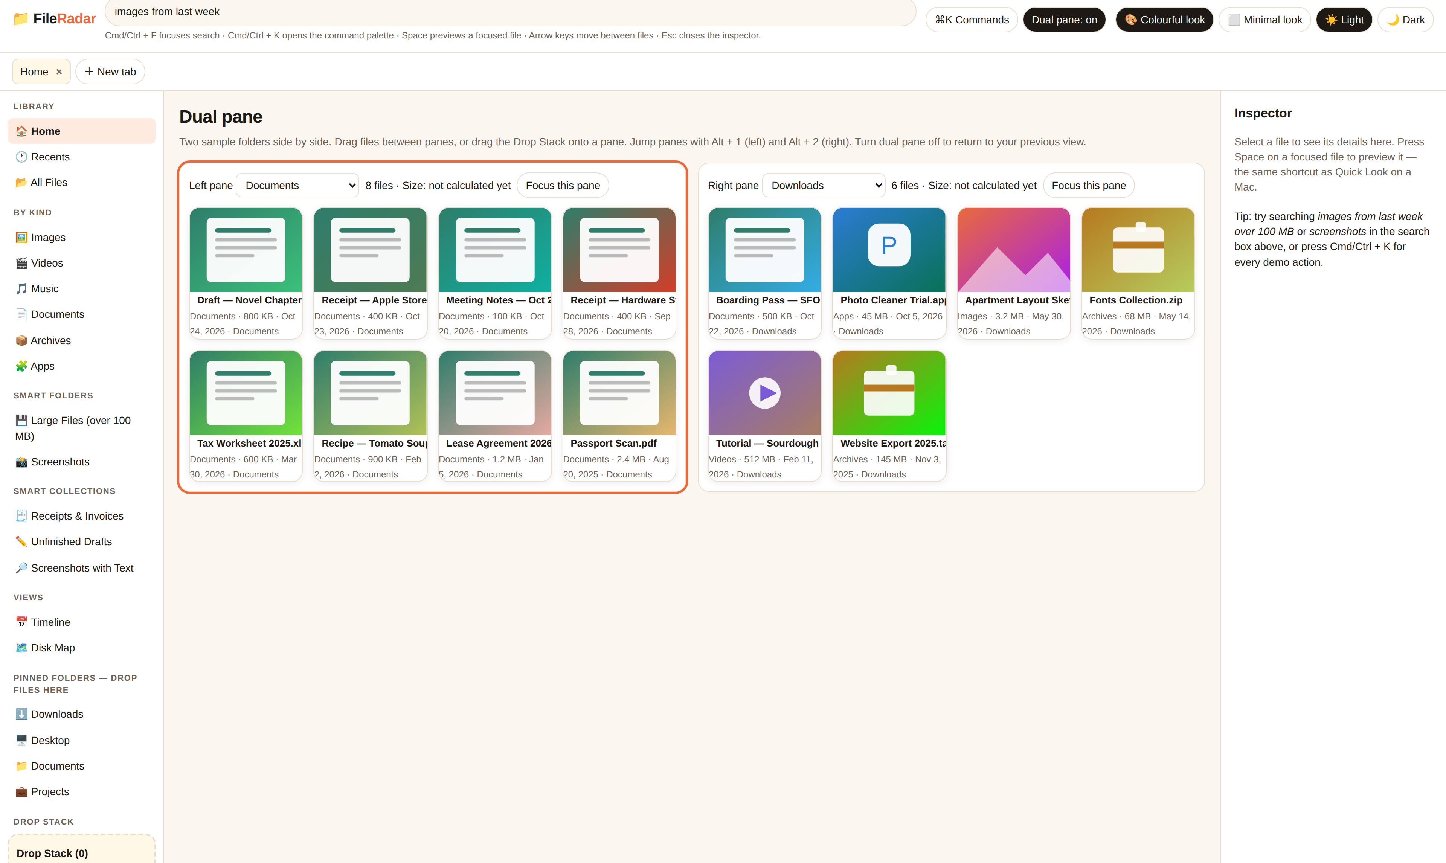This screenshot has height=863, width=1446.
Task: Select Documents in the By Kind list
Action: [x=81, y=314]
